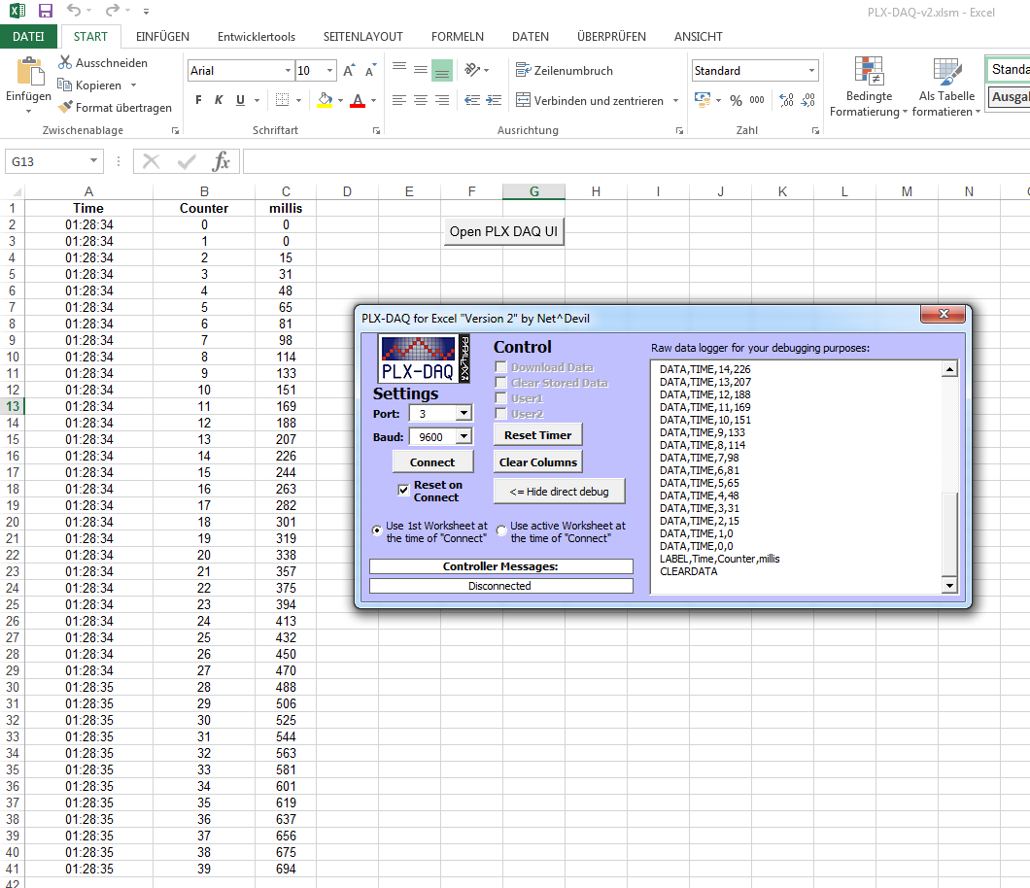The height and width of the screenshot is (888, 1030).
Task: Click the Connect button
Action: (x=432, y=461)
